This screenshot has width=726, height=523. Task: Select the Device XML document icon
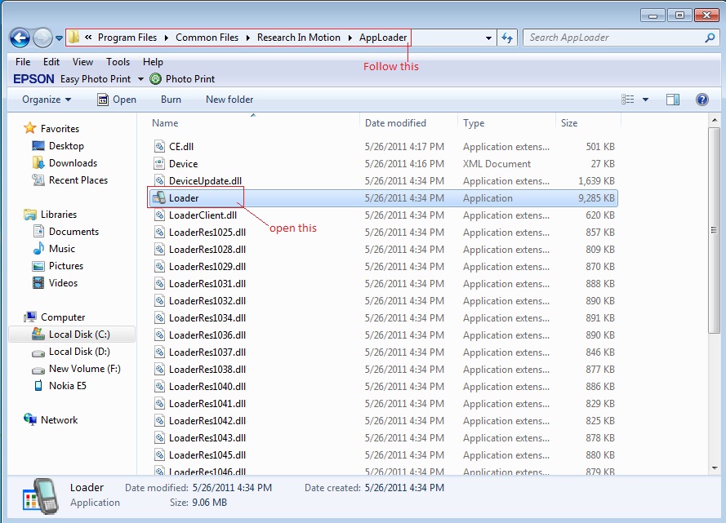pos(159,164)
